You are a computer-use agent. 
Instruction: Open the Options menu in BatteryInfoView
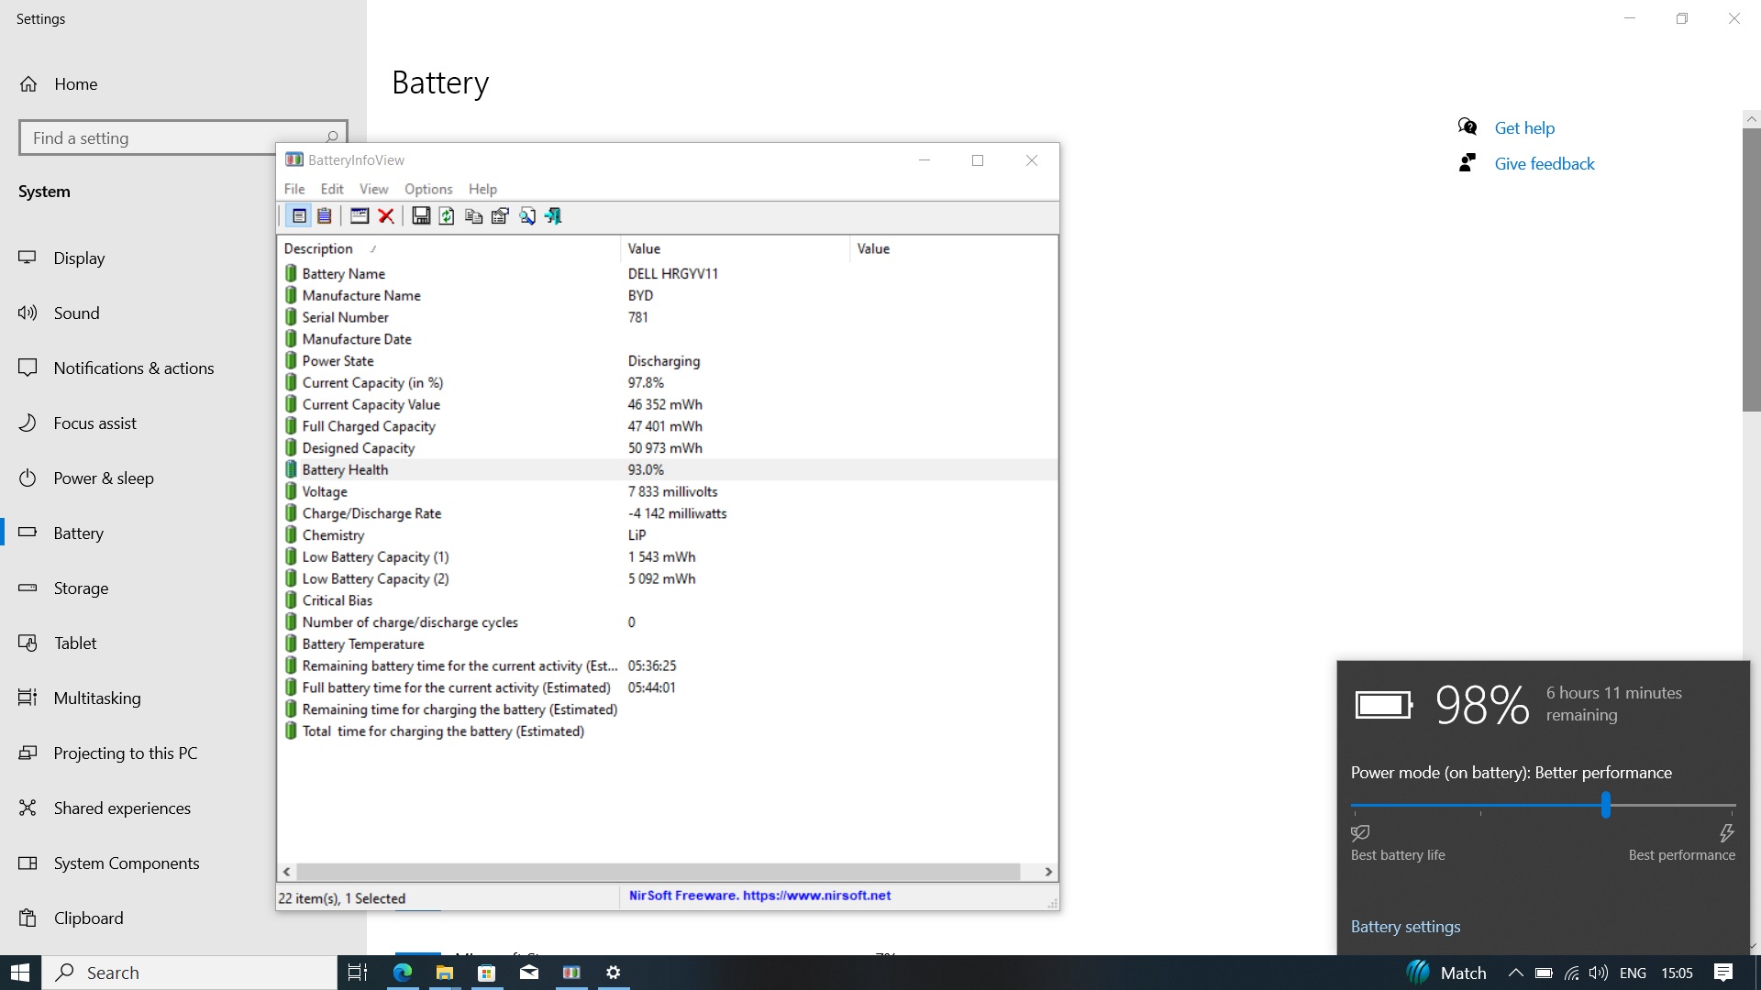428,189
